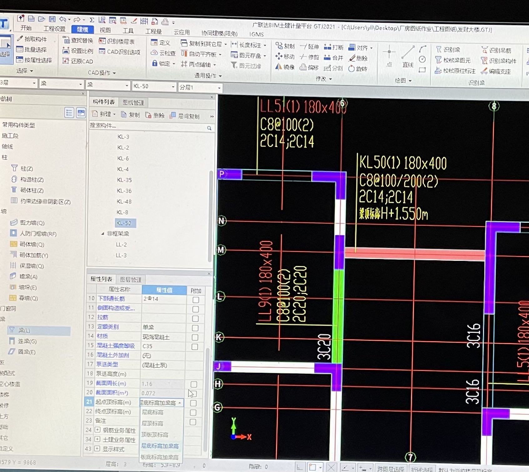Click the component list vertical scrollbar
This screenshot has height=472, width=529.
(x=210, y=216)
